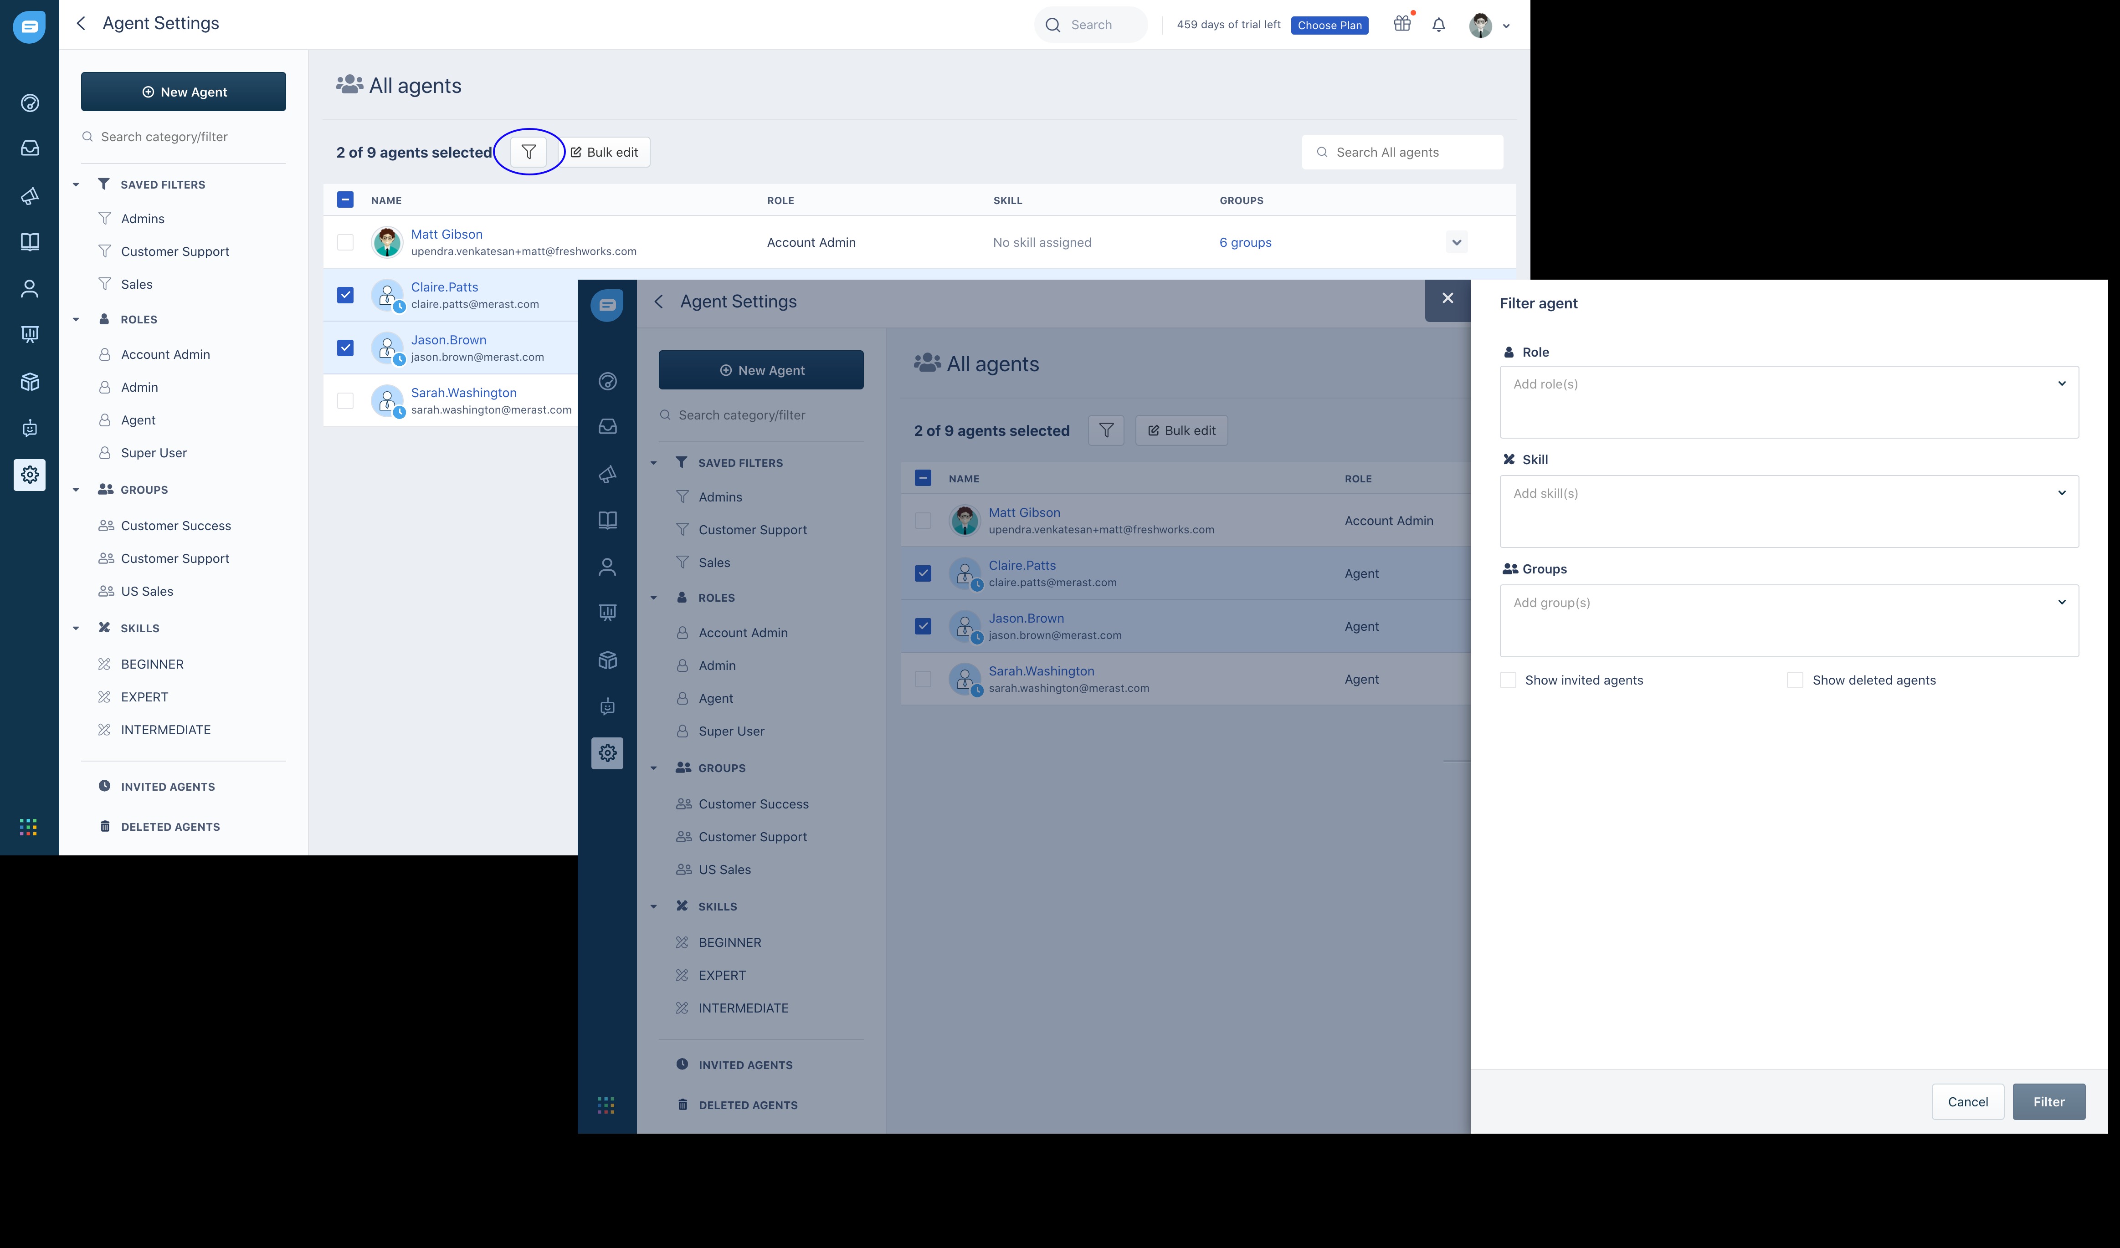Open the cube icon in the main sidebar
Screen dimensions: 2120x1248
click(x=30, y=382)
